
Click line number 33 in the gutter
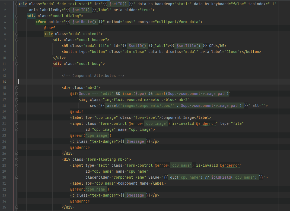(4, 196)
